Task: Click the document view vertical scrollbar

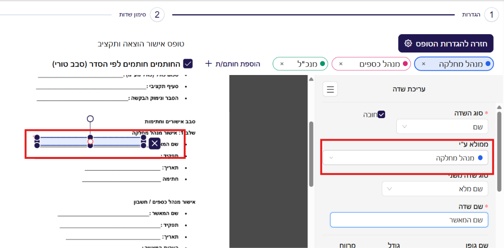Action: [x=311, y=154]
